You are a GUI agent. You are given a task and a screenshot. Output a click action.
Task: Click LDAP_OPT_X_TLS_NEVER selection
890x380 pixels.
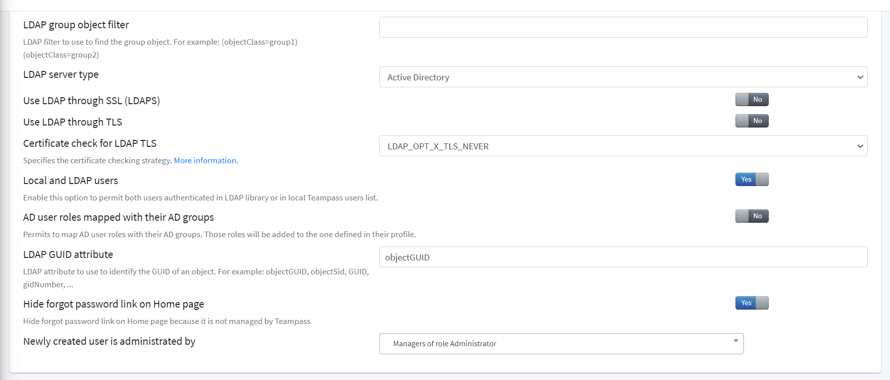438,146
